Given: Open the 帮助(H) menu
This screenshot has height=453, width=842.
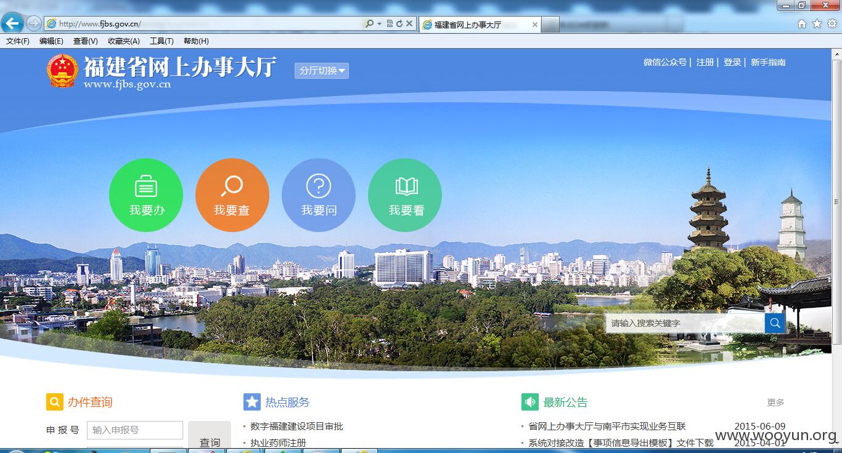Looking at the screenshot, I should pos(196,41).
